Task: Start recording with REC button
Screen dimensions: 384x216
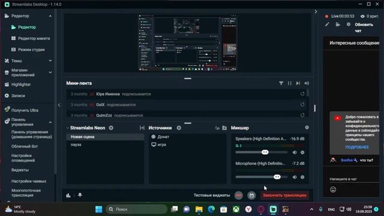Action: [239, 195]
